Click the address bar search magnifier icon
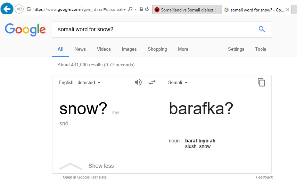 (x=130, y=9)
